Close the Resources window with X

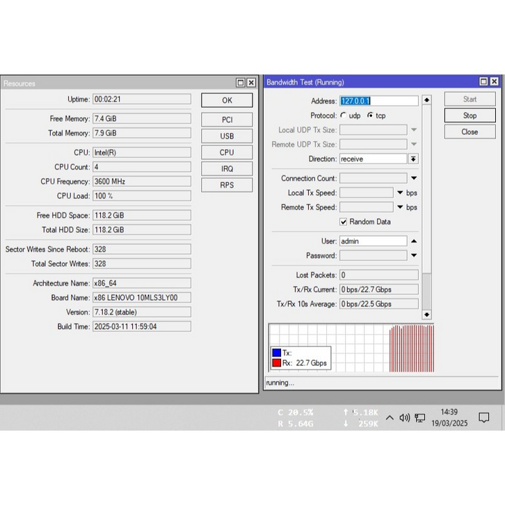pos(252,83)
